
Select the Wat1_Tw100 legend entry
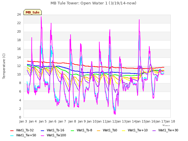(x=53, y=135)
